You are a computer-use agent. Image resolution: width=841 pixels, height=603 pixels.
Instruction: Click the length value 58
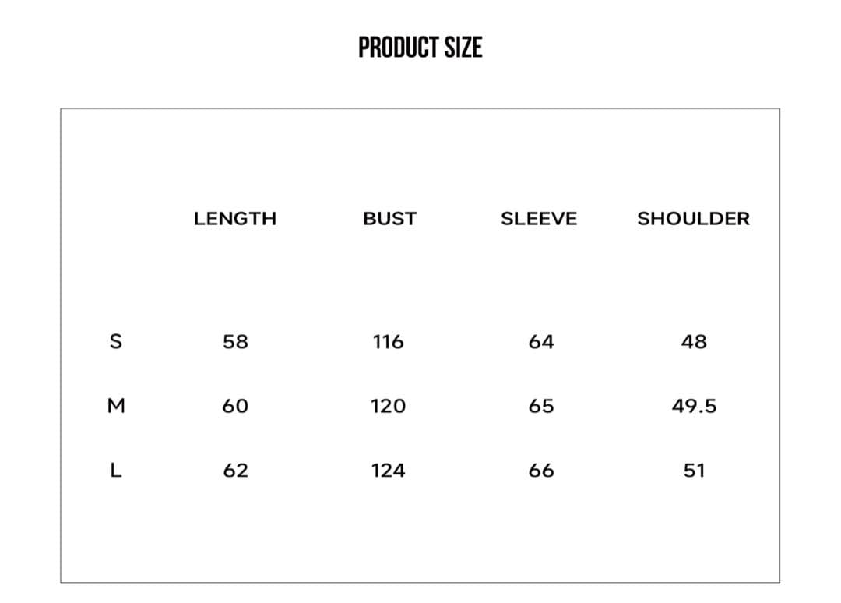(x=235, y=341)
